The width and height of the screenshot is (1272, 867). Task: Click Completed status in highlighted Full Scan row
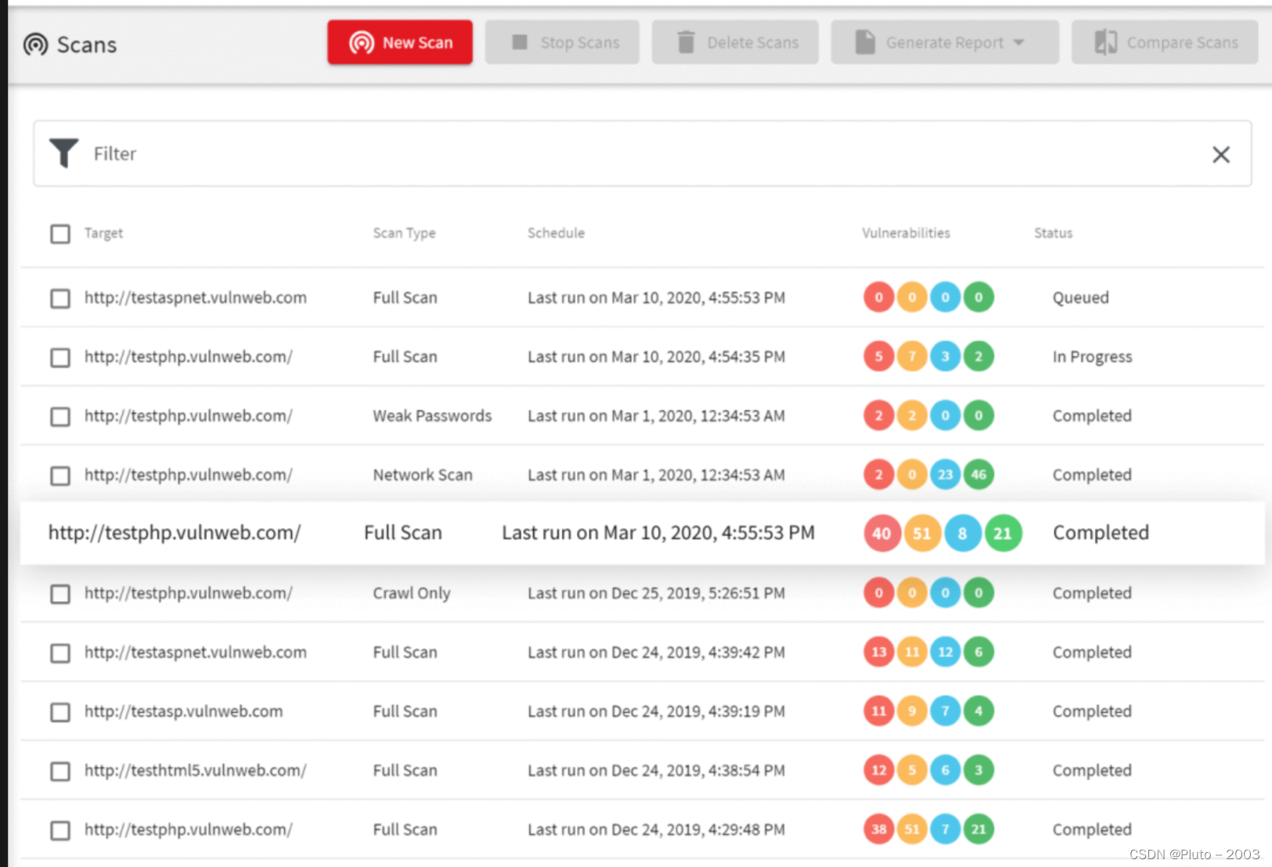1101,533
